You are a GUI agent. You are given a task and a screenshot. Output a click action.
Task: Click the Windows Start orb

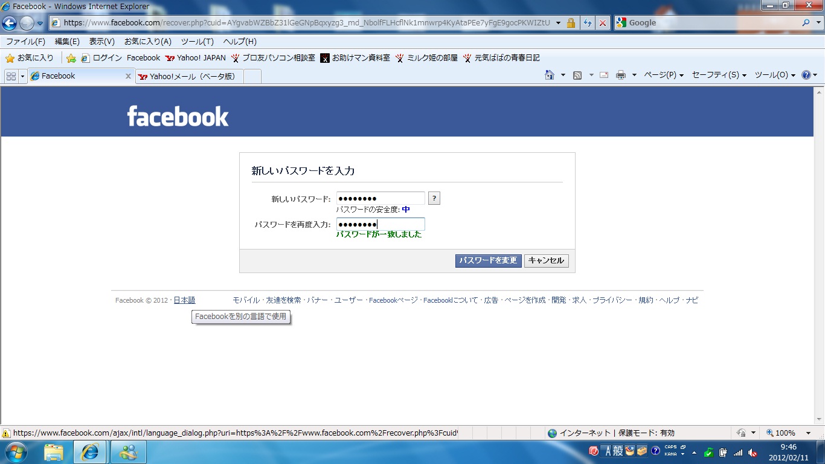coord(16,452)
